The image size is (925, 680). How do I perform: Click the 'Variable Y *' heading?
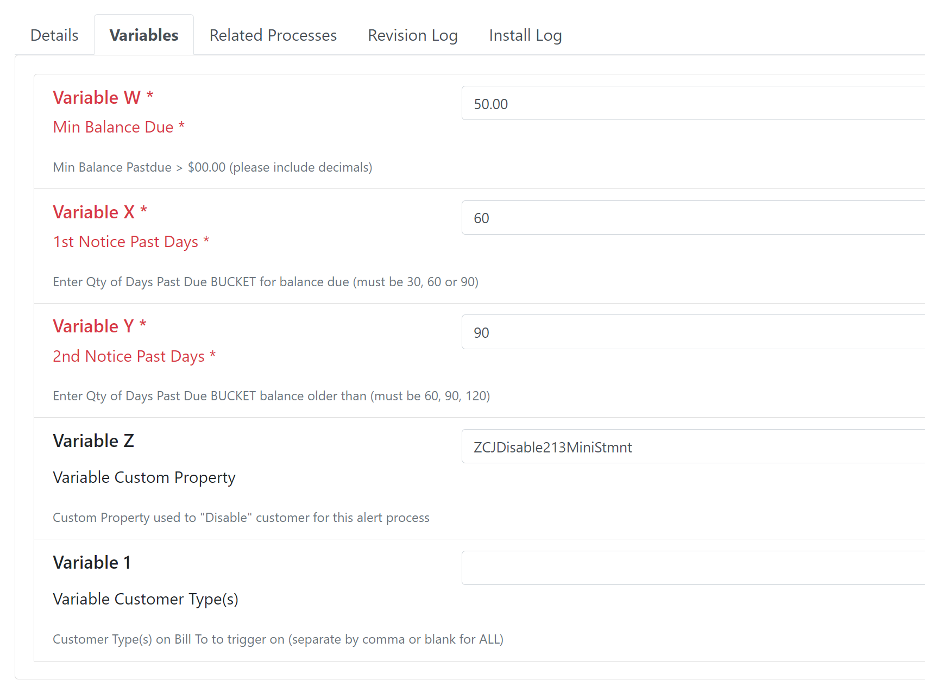point(99,326)
